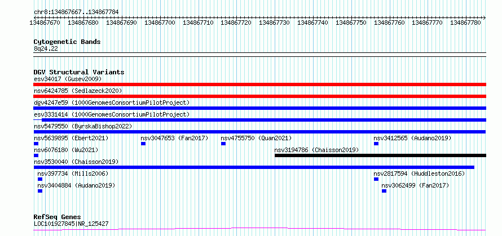Select the black bar under nsv3194786
502x236 pixels.
click(x=380, y=155)
